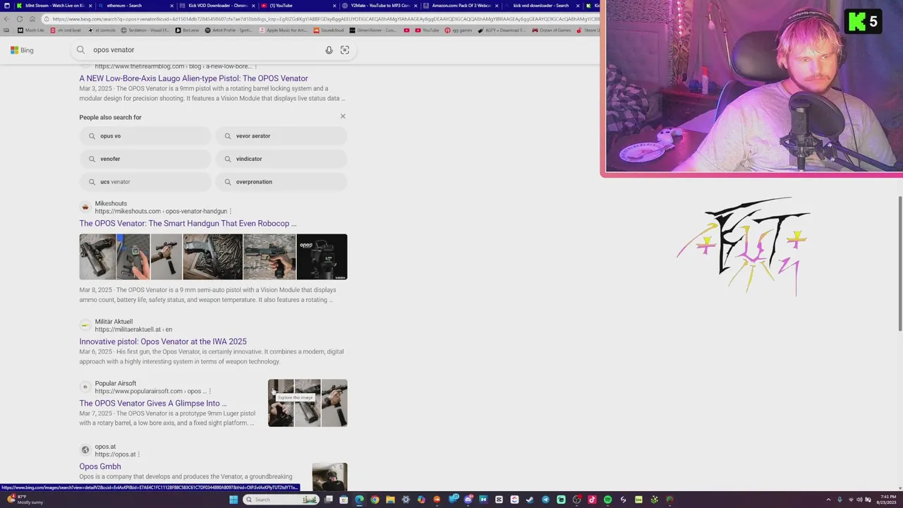Open the visual search camera icon
The width and height of the screenshot is (903, 508).
(345, 50)
